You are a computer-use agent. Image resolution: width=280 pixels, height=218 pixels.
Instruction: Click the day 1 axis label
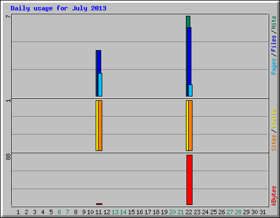point(18,212)
